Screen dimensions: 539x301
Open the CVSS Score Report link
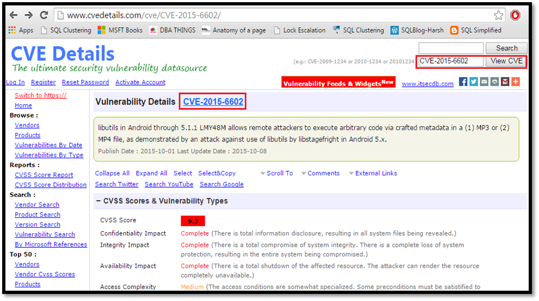pos(44,175)
